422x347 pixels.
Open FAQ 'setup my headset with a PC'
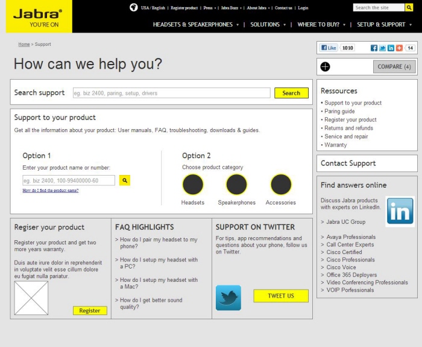[159, 263]
